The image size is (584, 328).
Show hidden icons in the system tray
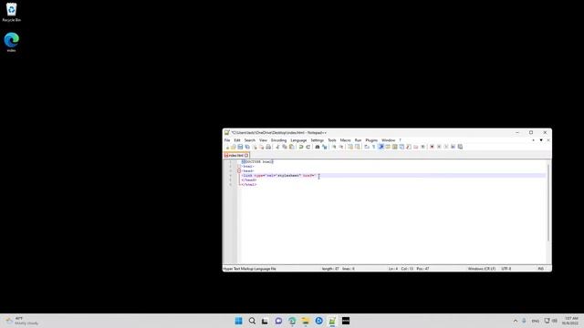516,321
